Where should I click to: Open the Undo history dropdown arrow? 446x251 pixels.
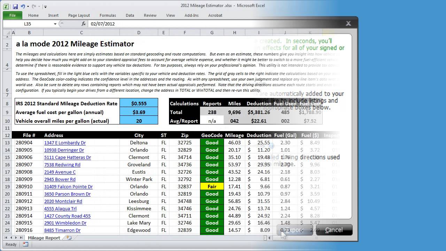point(28,7)
